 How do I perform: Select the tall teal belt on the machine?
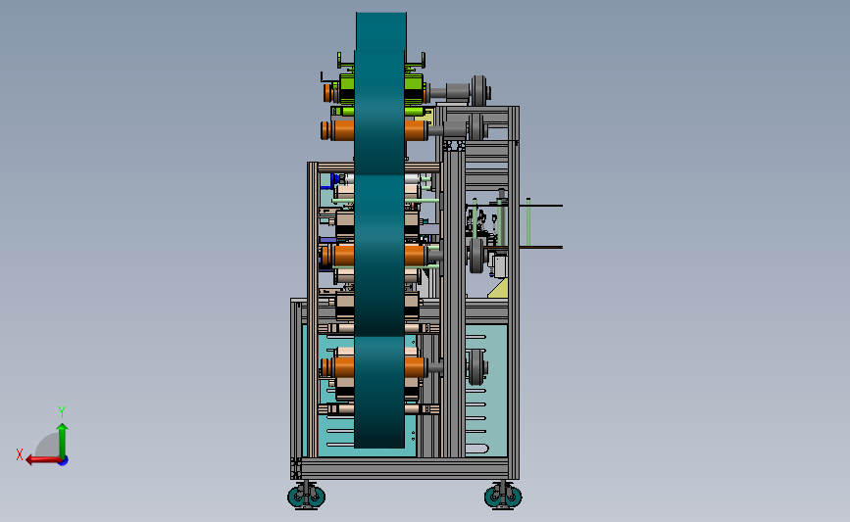380,230
